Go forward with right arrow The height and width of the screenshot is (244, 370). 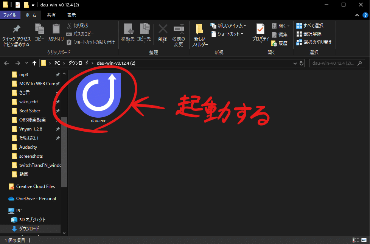click(18, 63)
